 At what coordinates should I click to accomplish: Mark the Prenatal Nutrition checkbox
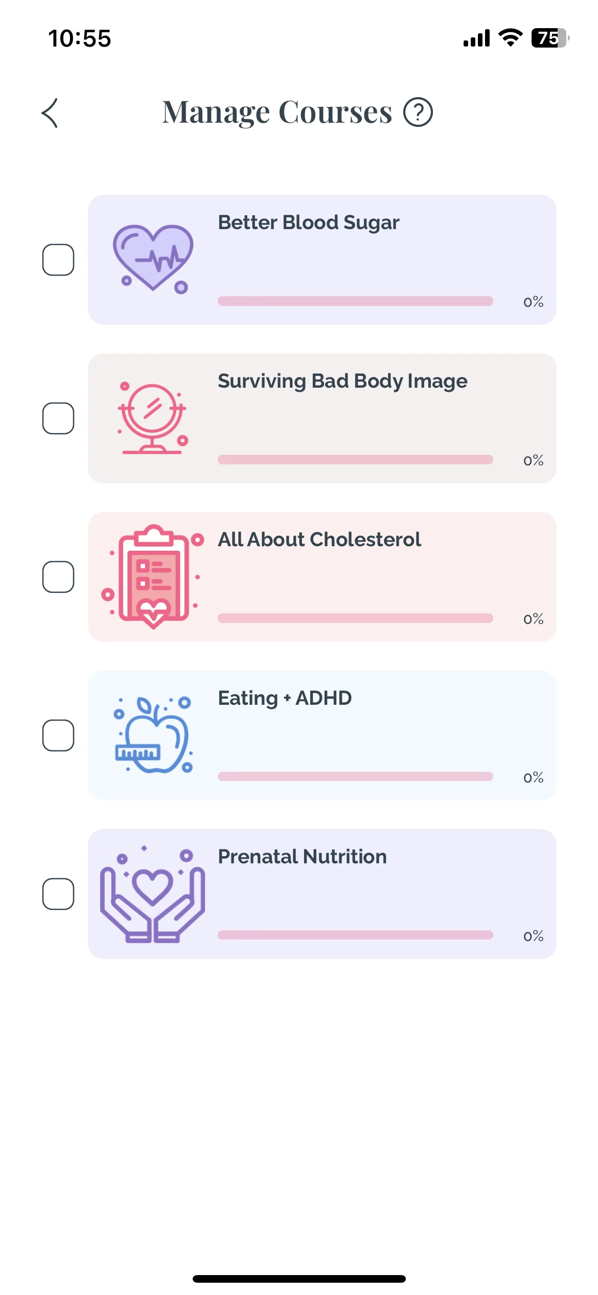58,894
